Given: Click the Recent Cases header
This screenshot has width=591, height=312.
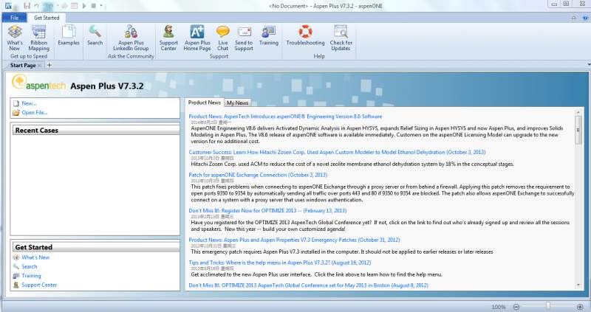Looking at the screenshot, I should [96, 131].
